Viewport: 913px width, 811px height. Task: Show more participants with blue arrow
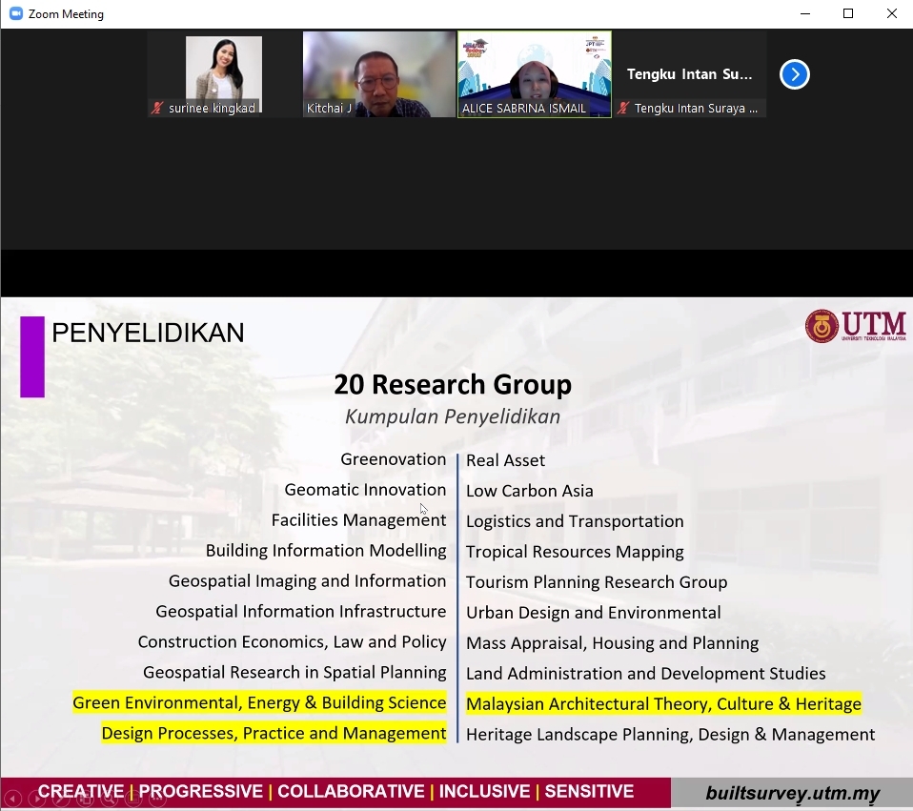pyautogui.click(x=794, y=74)
